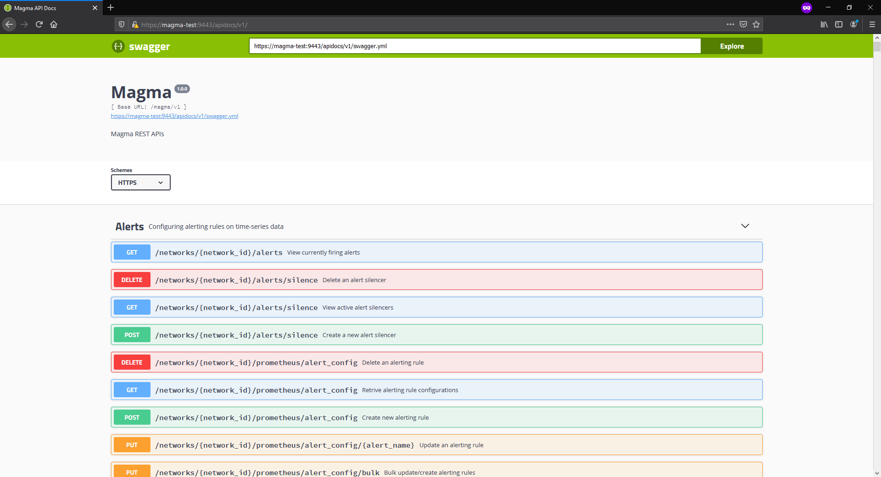Click the page vertical scrollbar thumb
Viewport: 881px width, 477px height.
click(x=877, y=46)
